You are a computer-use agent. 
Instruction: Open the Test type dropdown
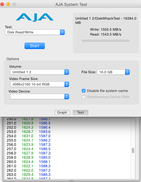click(x=35, y=32)
